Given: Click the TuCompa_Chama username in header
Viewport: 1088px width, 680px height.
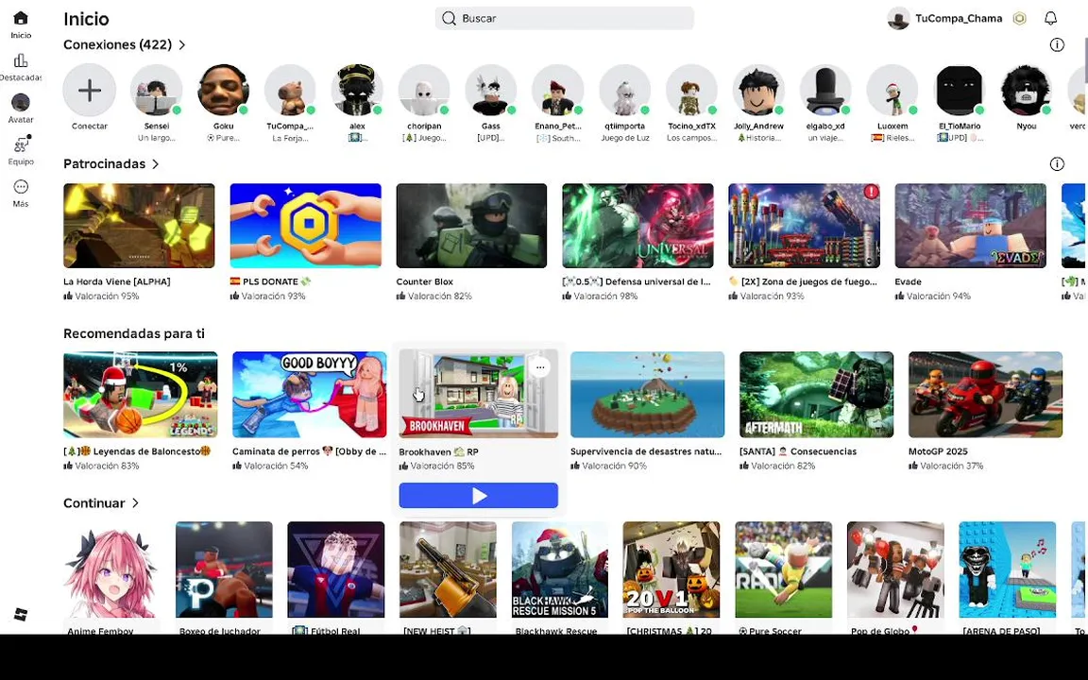Looking at the screenshot, I should coord(959,19).
